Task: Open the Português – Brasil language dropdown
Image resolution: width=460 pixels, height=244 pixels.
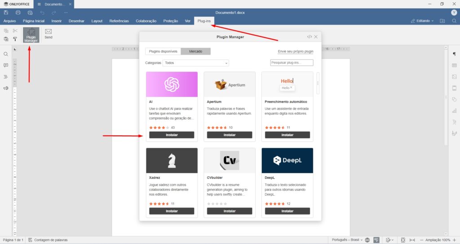Action: click(x=347, y=240)
